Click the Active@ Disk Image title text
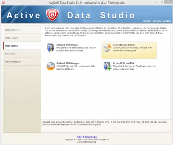 coord(67,45)
